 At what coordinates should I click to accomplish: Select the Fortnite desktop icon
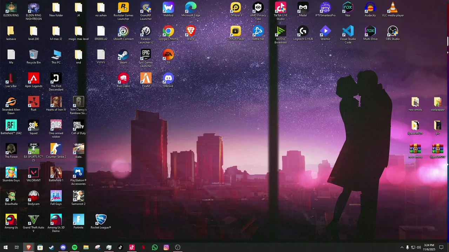click(79, 221)
